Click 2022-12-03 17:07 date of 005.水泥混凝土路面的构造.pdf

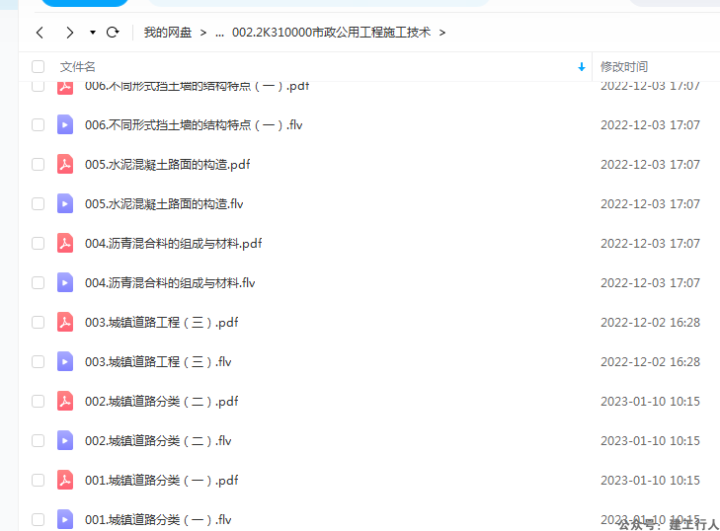tap(650, 164)
